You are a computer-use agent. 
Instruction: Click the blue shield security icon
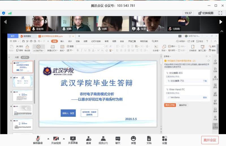(x=4, y=13)
